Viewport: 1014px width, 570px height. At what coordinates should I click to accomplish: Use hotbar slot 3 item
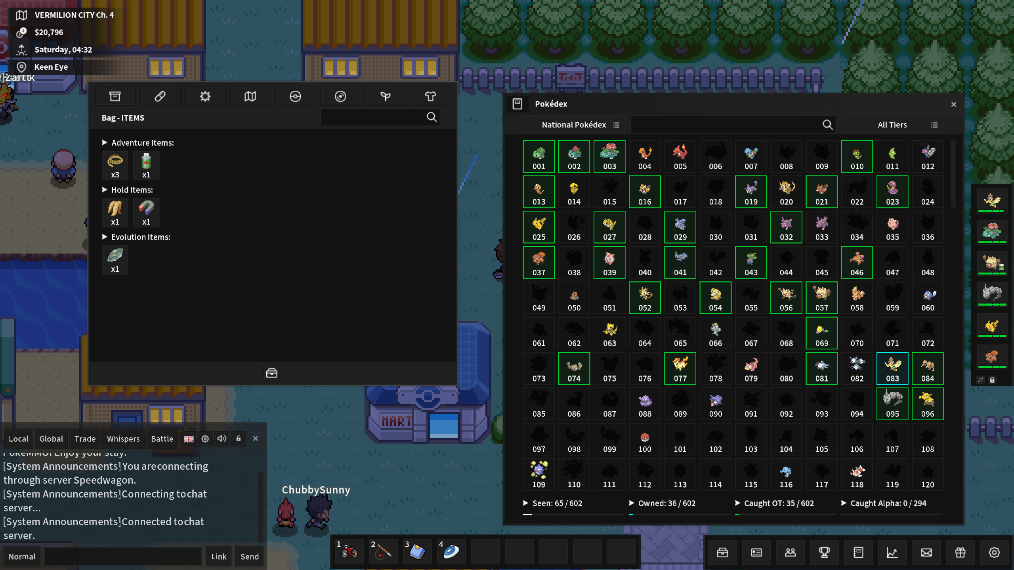click(x=417, y=551)
